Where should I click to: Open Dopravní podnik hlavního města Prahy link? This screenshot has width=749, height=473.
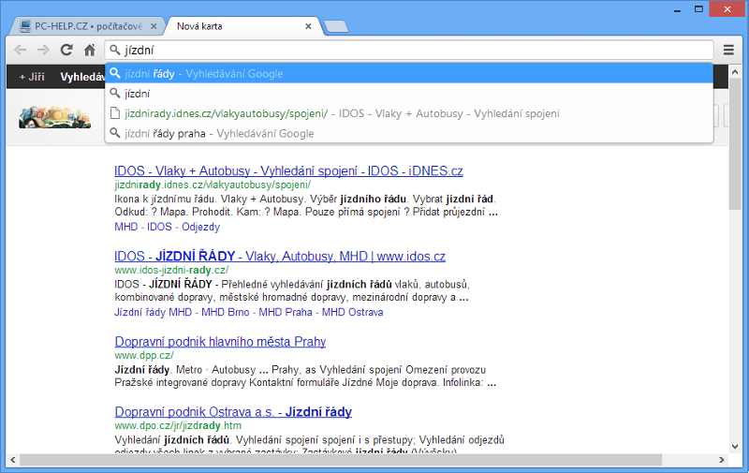(220, 342)
